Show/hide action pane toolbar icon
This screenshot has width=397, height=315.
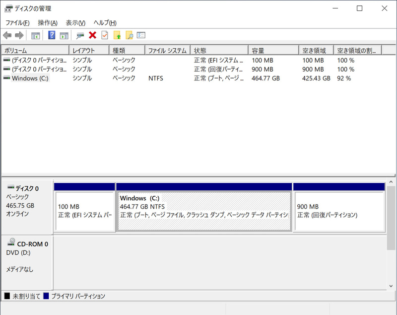(64, 35)
